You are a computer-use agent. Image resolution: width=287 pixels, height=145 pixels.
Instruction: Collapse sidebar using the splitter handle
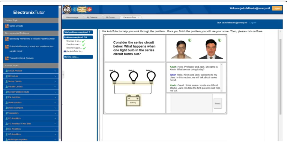(x=63, y=75)
